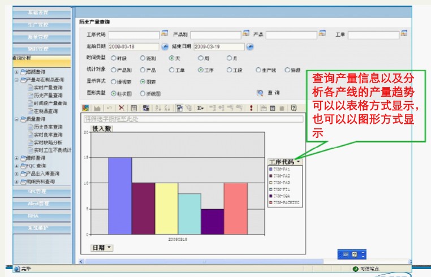Click the colorful Office logo toolbar icon

point(85,108)
